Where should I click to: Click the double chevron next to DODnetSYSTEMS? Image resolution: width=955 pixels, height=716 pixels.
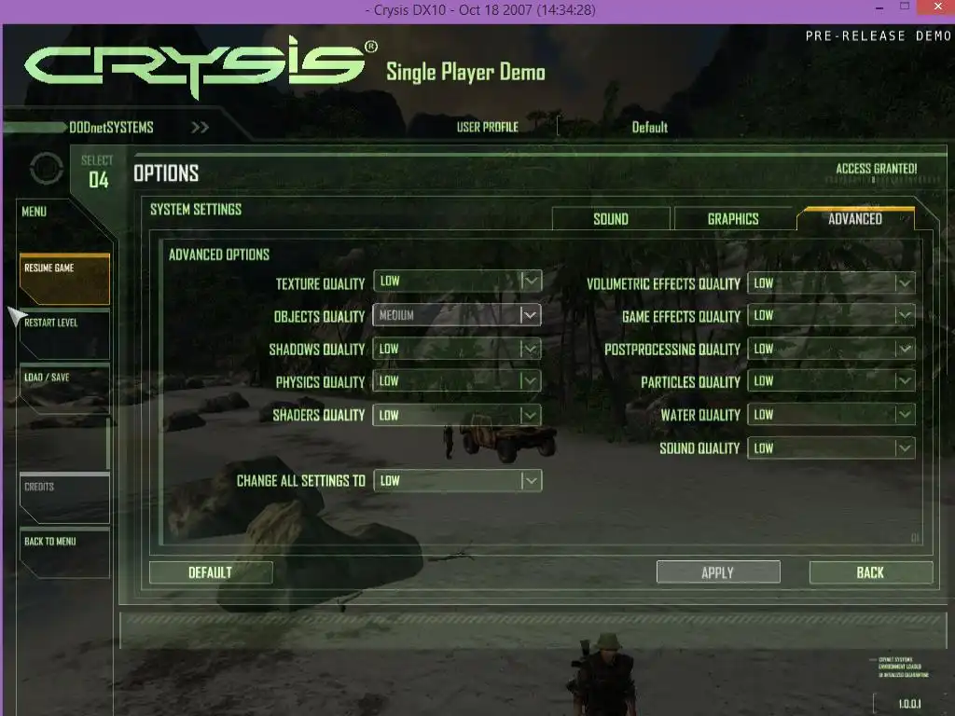click(200, 127)
